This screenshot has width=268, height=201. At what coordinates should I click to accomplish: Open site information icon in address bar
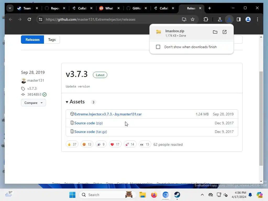point(41,19)
